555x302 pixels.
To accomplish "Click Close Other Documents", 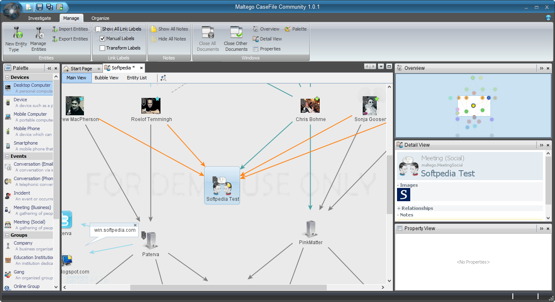I will pos(236,39).
